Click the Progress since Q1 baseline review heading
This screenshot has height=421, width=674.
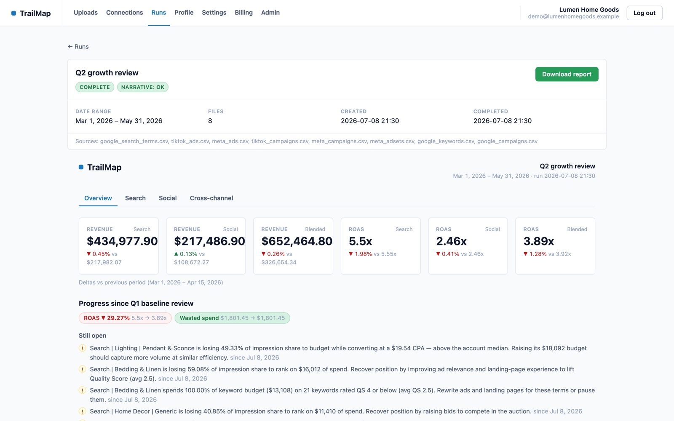click(136, 304)
